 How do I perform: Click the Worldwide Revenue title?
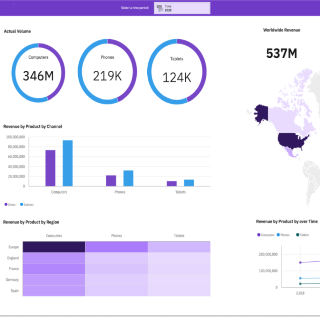pos(282,30)
